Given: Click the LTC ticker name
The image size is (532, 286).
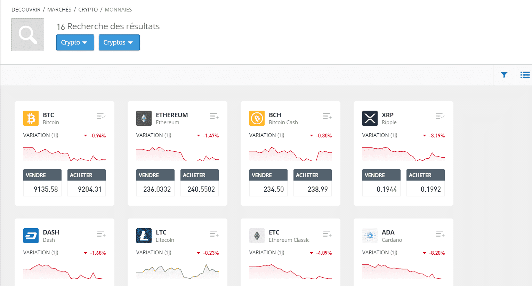Looking at the screenshot, I should point(161,232).
